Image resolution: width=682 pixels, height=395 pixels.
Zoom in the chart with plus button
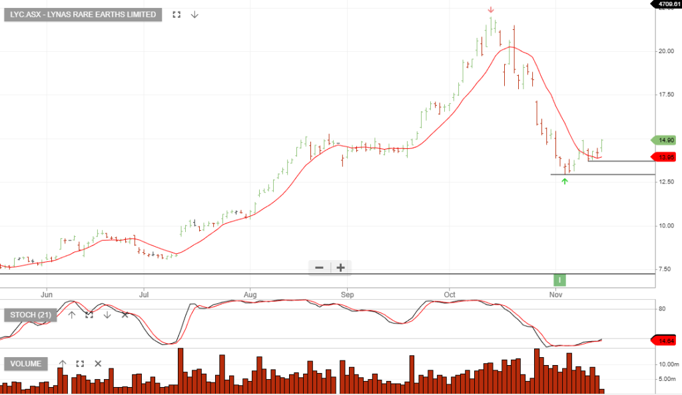[340, 267]
